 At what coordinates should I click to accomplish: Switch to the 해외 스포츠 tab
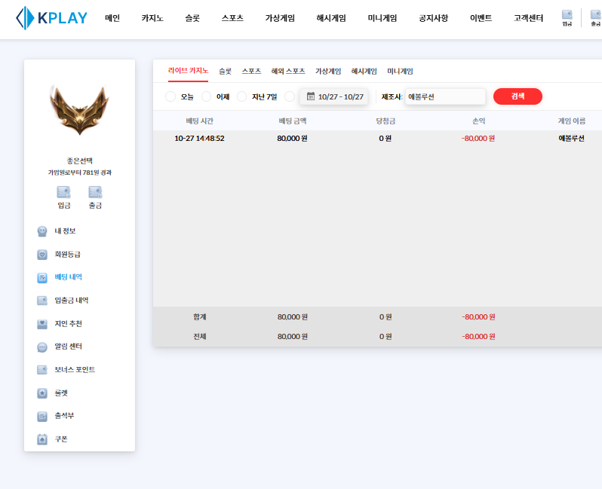288,71
